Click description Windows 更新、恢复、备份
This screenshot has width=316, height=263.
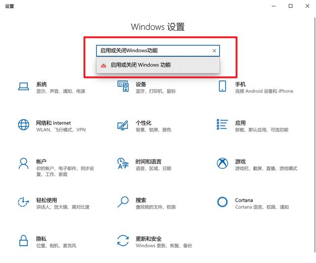point(163,246)
